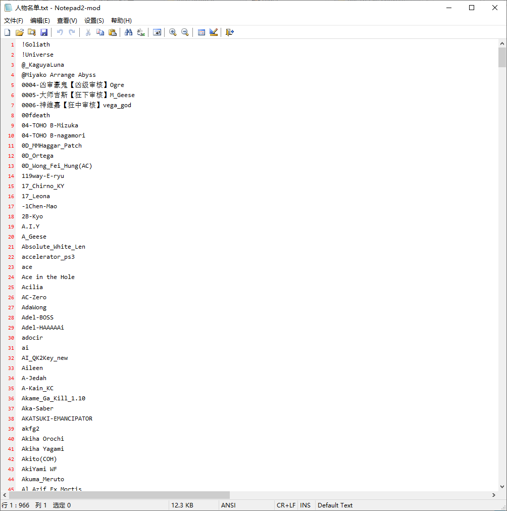Click the Exit icon in the toolbar
This screenshot has height=511, width=507.
[x=230, y=32]
